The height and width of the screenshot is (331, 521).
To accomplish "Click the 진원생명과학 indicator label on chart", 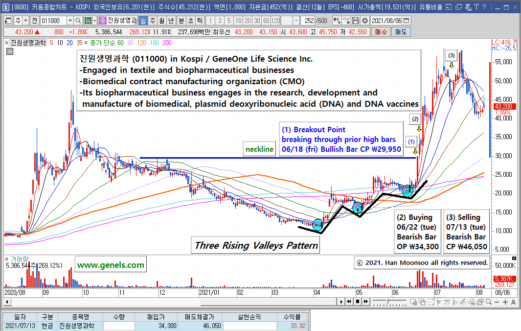I will [28, 43].
